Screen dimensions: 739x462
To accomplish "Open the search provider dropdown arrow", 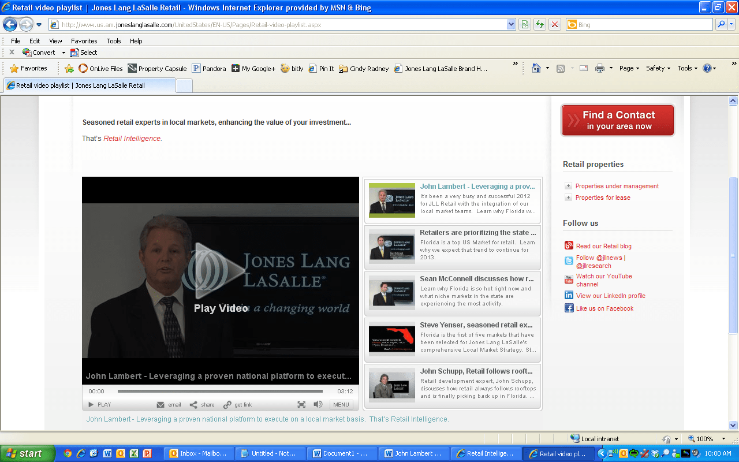I will pos(731,25).
